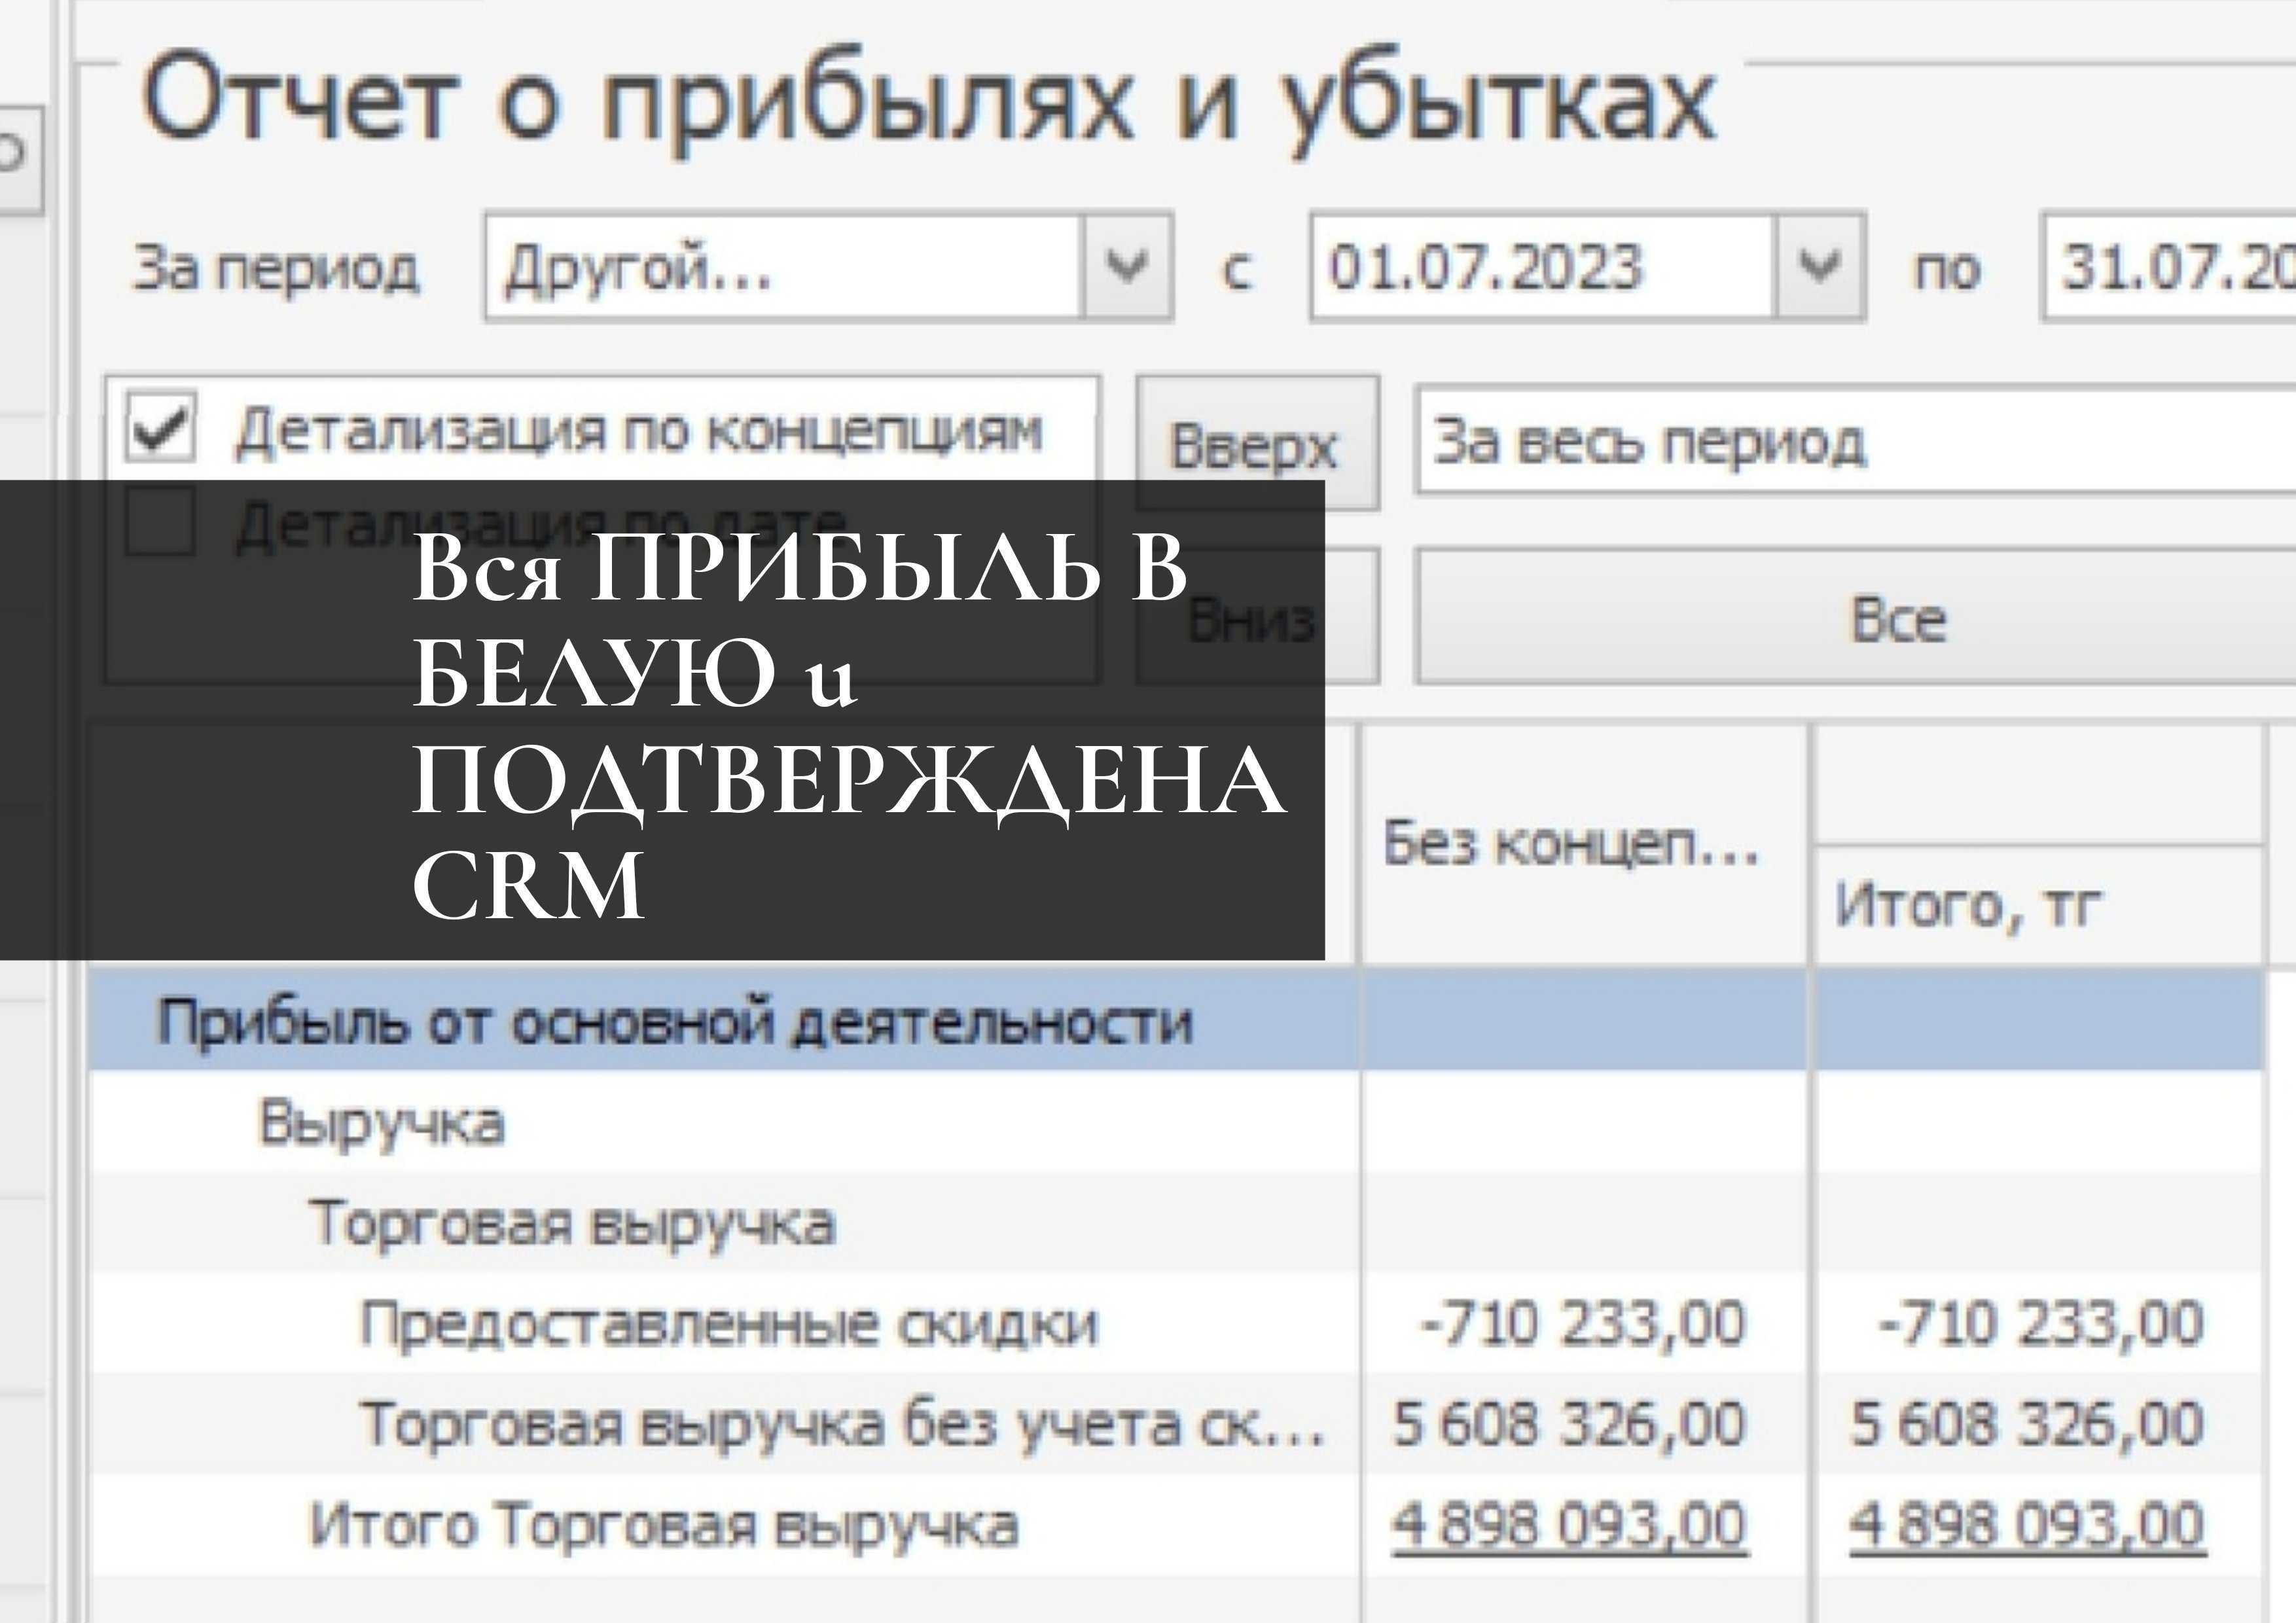
Task: Select the Торговая выручка row
Action: pos(1176,1222)
